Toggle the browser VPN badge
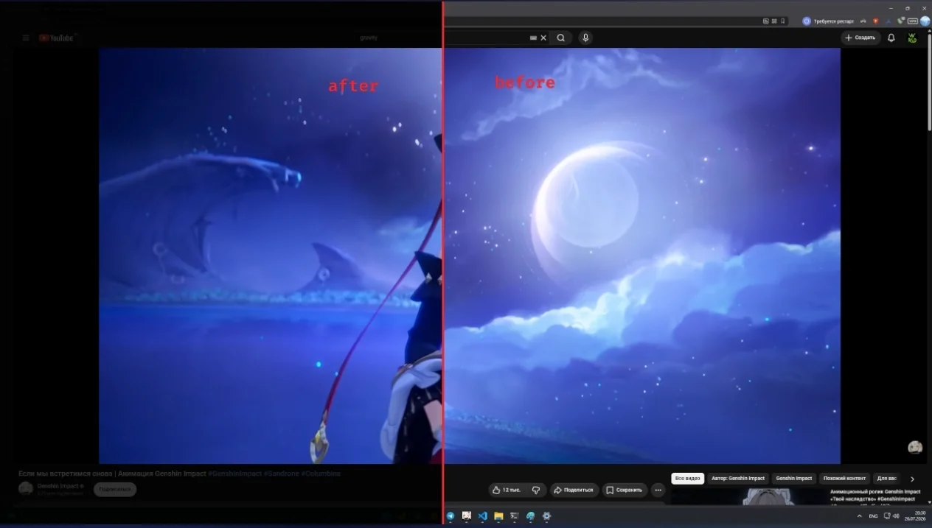 point(913,21)
